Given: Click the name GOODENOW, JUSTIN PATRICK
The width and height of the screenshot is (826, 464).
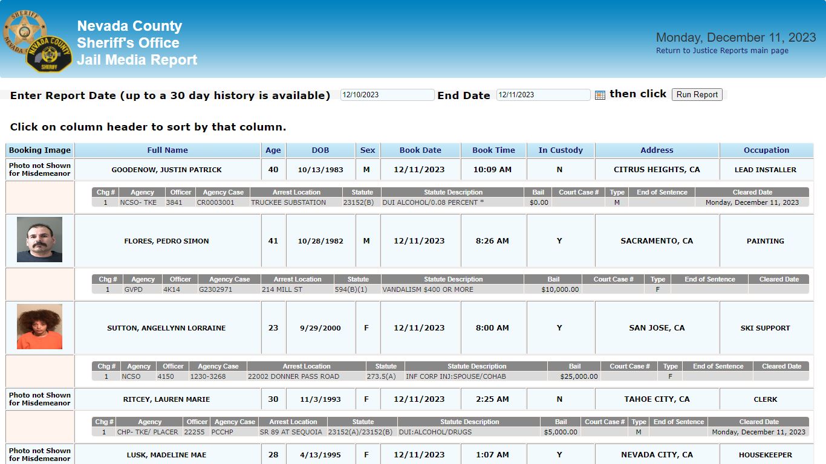Looking at the screenshot, I should pyautogui.click(x=167, y=170).
